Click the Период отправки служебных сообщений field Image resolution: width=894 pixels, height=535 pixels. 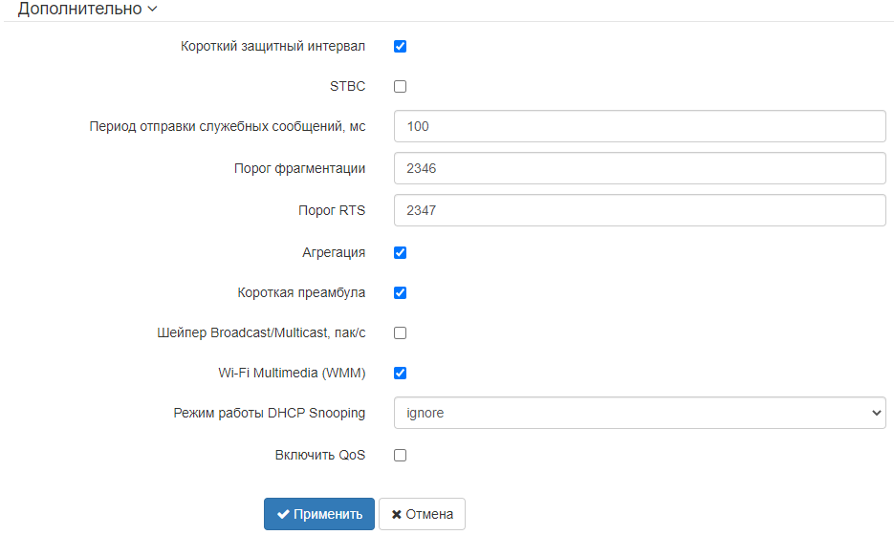pyautogui.click(x=640, y=126)
